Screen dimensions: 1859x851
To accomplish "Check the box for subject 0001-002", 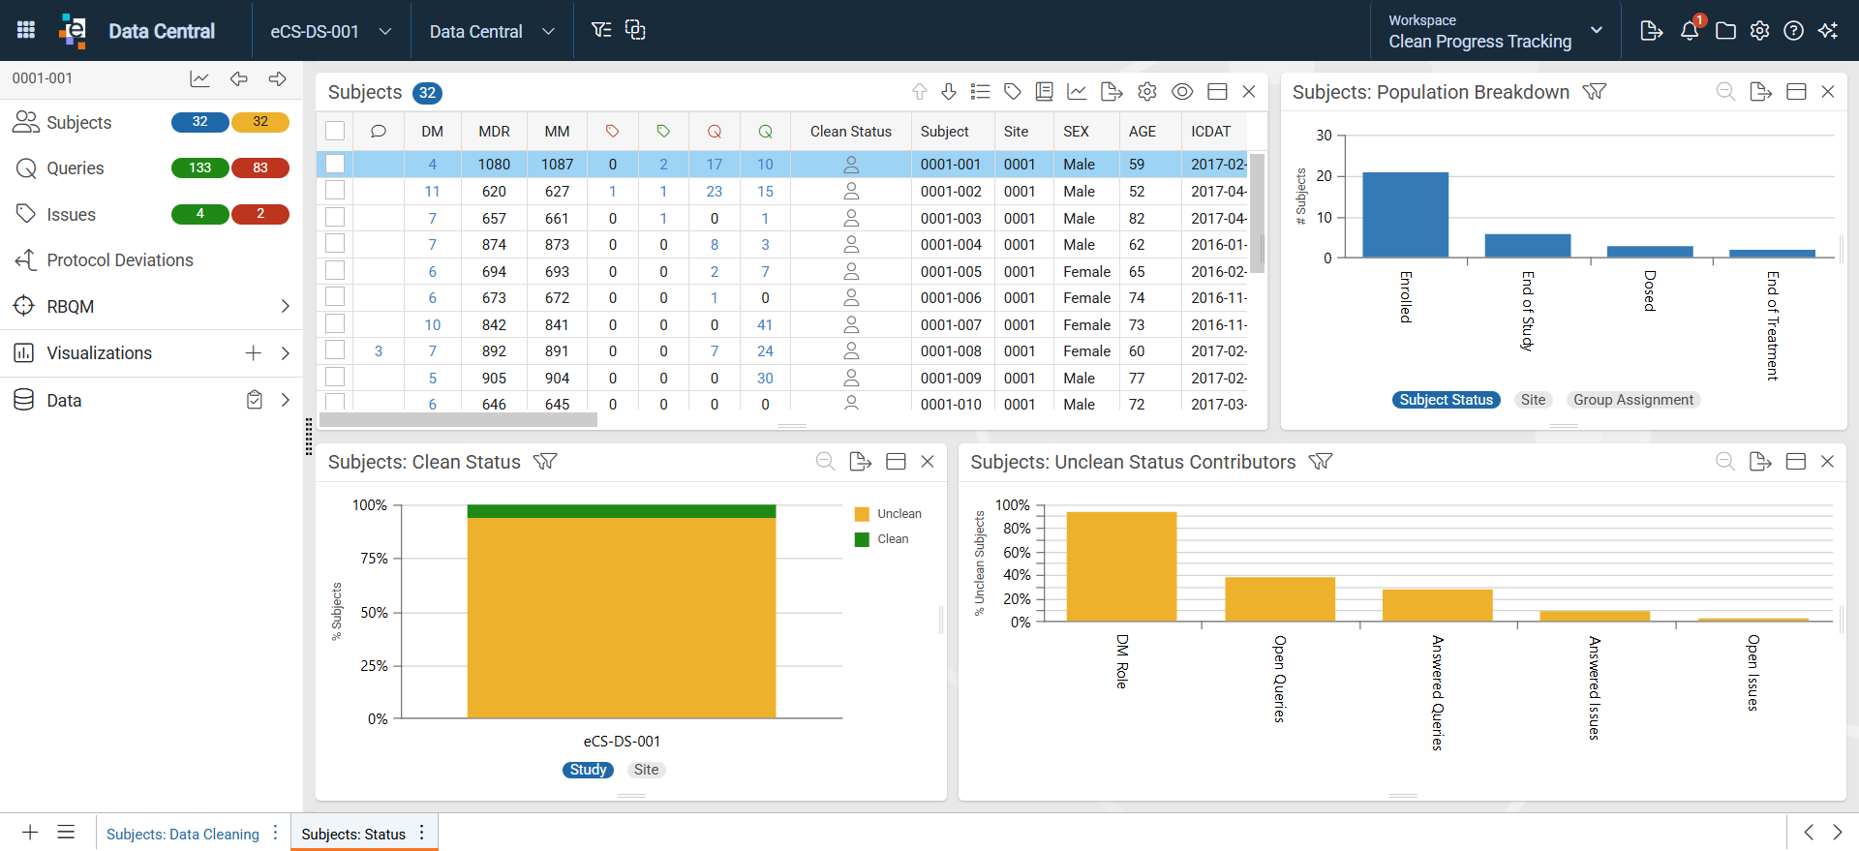I will pos(335,191).
